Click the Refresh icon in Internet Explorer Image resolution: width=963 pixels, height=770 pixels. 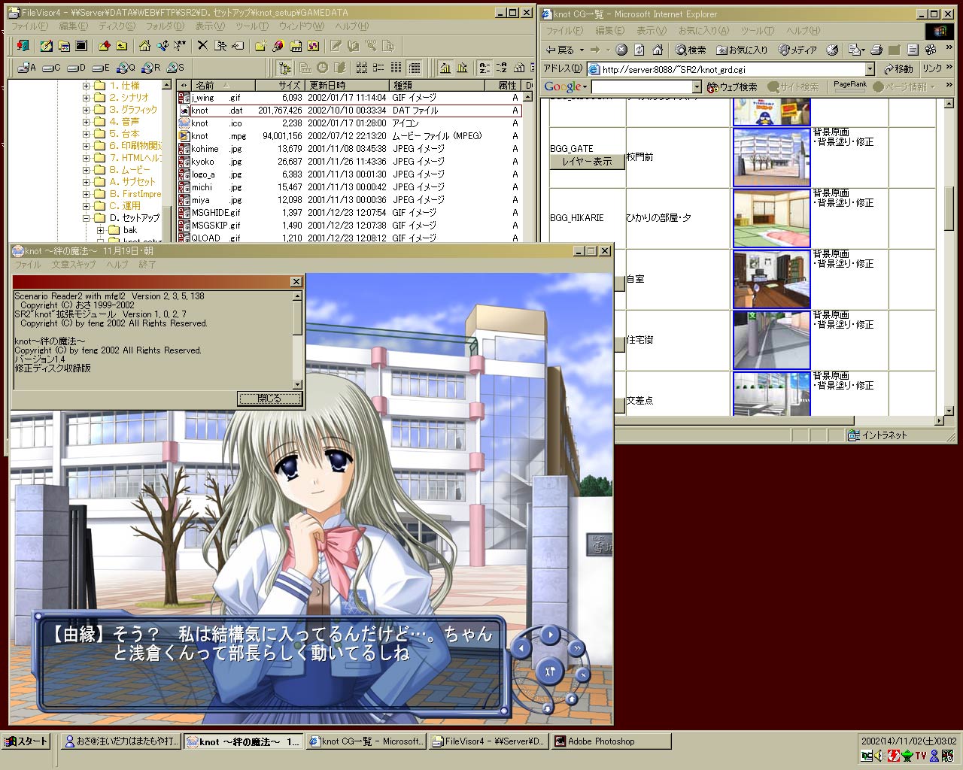coord(639,50)
